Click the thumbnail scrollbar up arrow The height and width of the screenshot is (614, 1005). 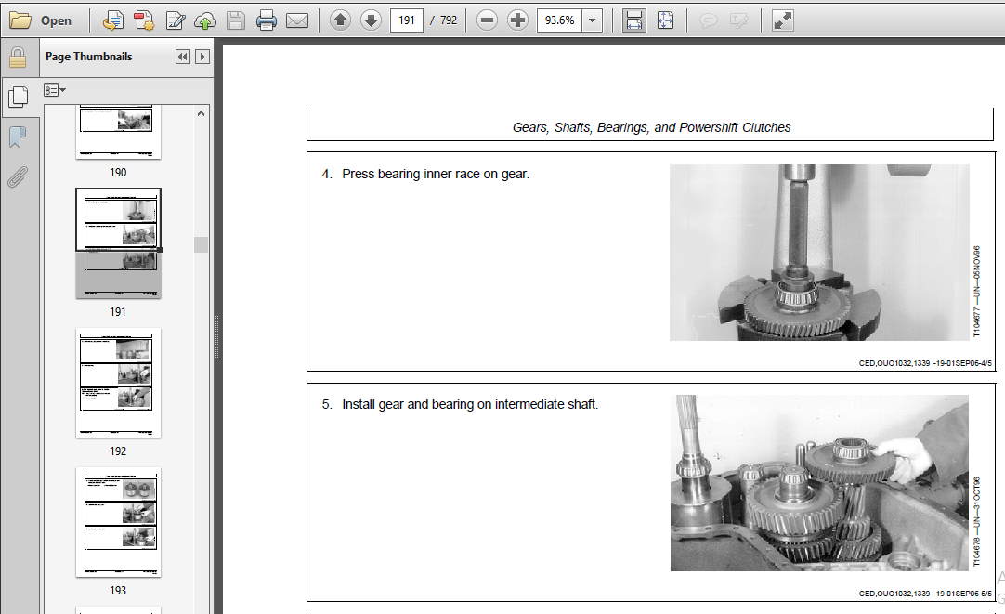click(x=202, y=113)
